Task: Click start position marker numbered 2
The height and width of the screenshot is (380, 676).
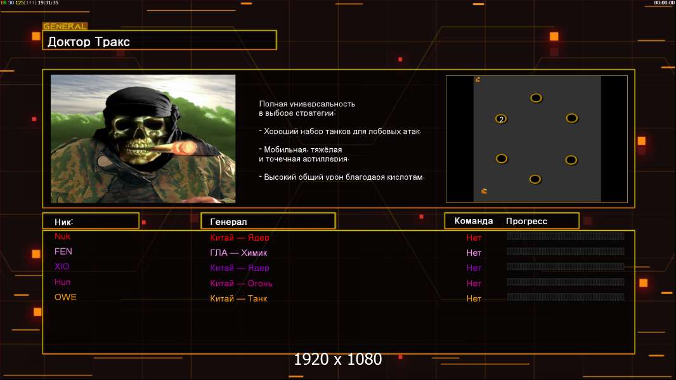Action: pyautogui.click(x=501, y=119)
